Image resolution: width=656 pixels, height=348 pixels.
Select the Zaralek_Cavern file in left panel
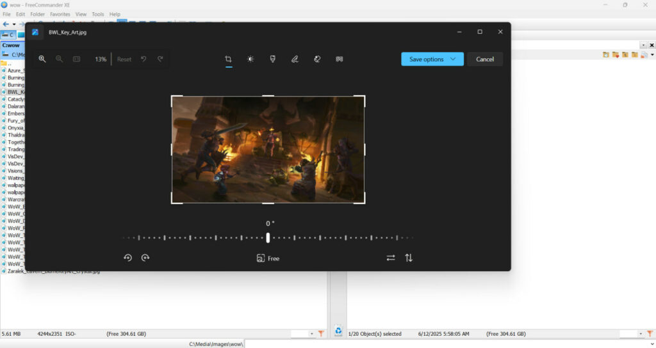pos(54,271)
